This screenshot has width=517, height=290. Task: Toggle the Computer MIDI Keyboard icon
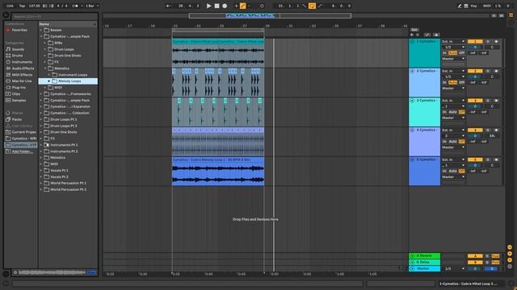466,6
